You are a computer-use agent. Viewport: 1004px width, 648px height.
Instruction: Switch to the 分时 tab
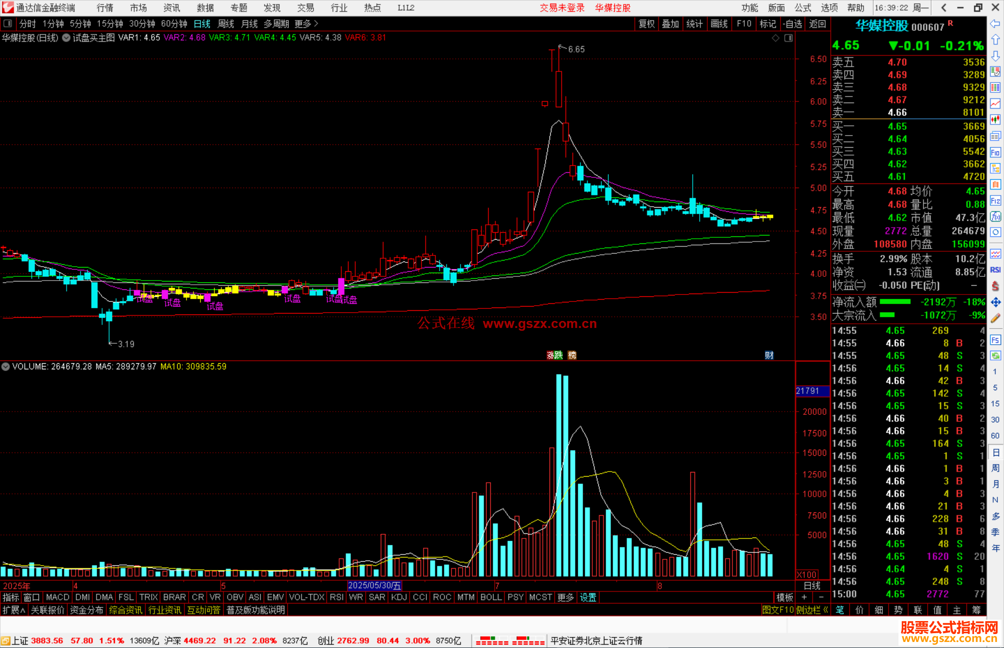(x=28, y=24)
